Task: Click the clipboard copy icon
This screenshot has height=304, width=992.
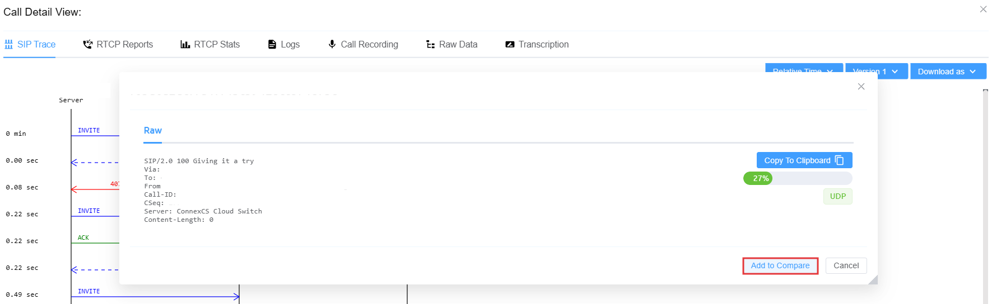Action: (839, 160)
